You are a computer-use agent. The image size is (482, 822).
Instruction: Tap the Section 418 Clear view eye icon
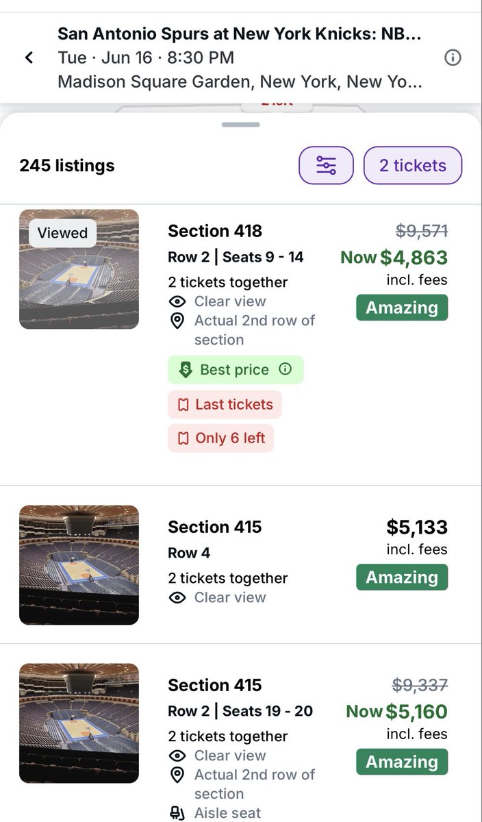(x=177, y=301)
